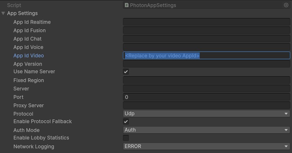Viewport: 292px width, 153px height.
Task: Open the Auth Mode dropdown
Action: click(x=206, y=130)
